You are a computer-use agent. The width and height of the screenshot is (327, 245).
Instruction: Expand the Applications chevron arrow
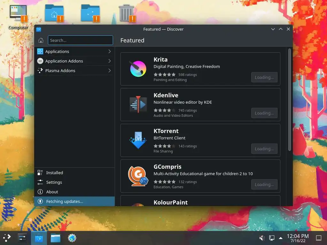pyautogui.click(x=110, y=51)
